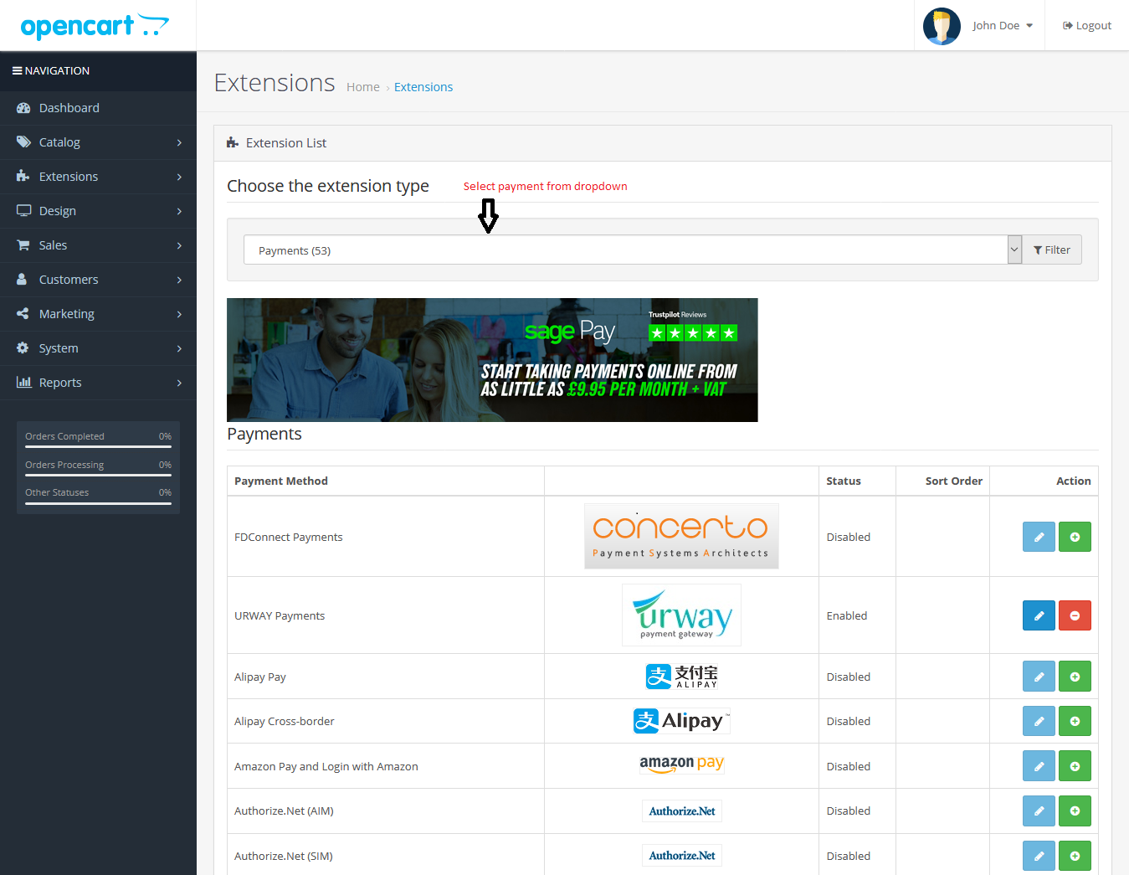Edit URWAY Payments settings
This screenshot has width=1129, height=875.
(1039, 615)
